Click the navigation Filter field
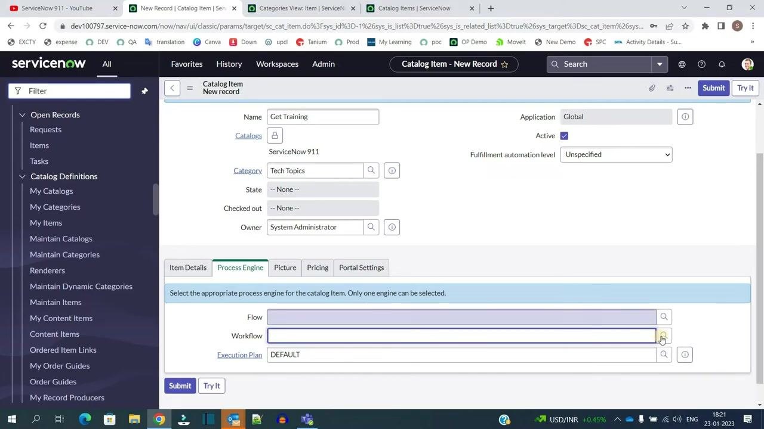This screenshot has width=764, height=429. (69, 91)
